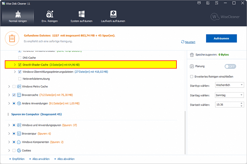Screen dimensions: 247x164
Task: Open the Erw. Reinigen tab
Action: (x=50, y=17)
